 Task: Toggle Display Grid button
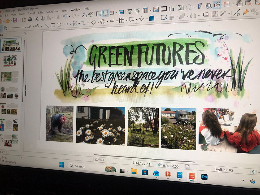click(x=99, y=14)
